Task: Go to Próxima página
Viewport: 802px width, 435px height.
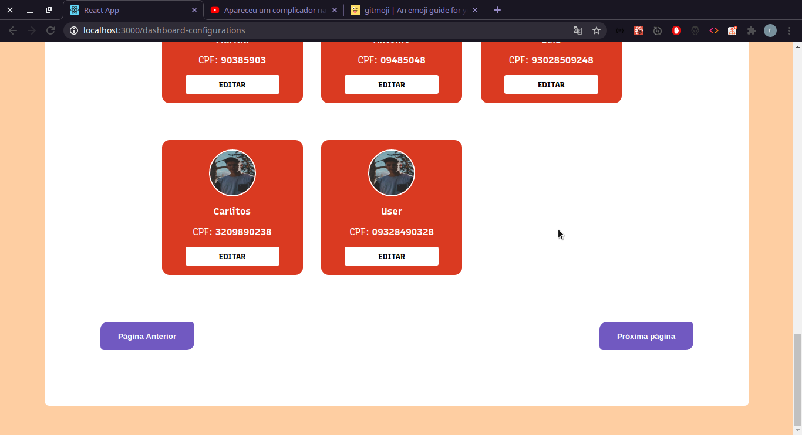Action: tap(646, 336)
